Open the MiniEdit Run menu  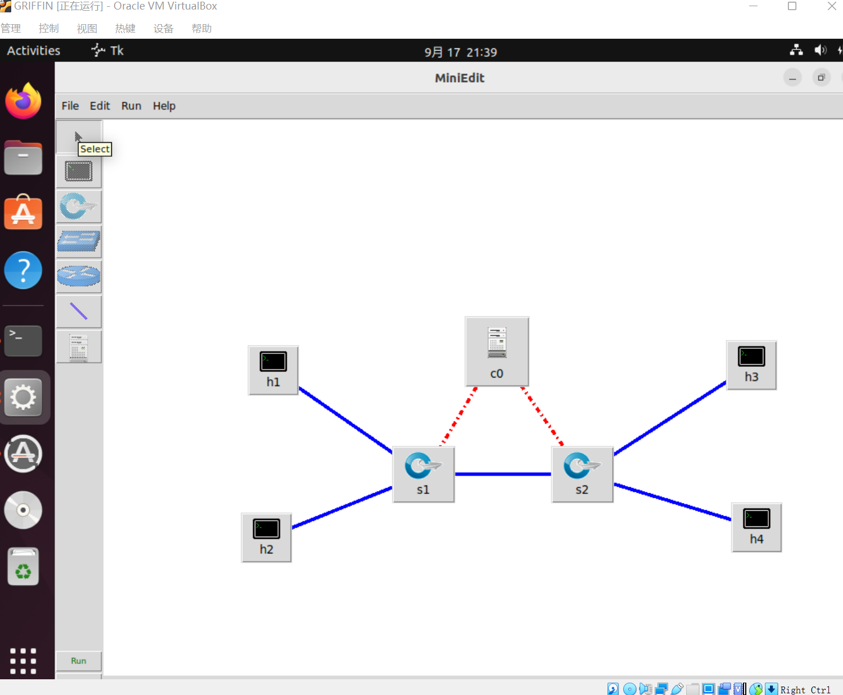(132, 106)
